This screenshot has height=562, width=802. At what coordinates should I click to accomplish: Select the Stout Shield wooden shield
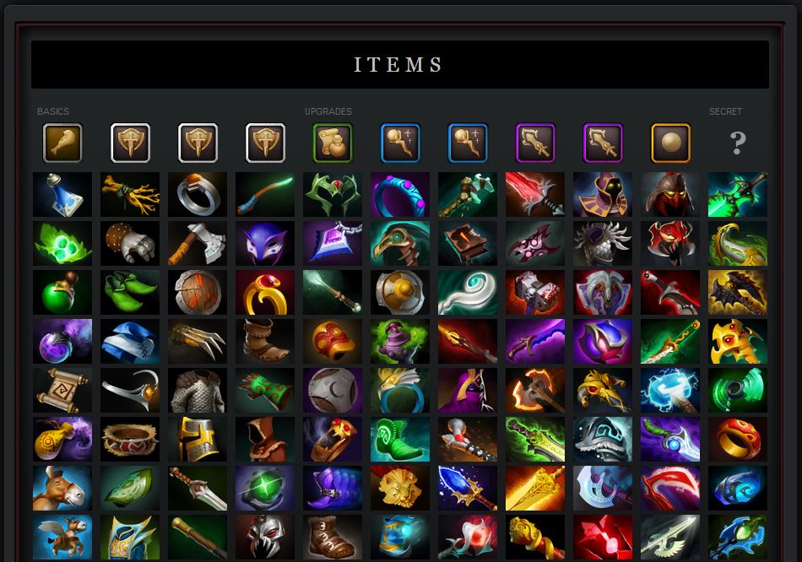[198, 293]
